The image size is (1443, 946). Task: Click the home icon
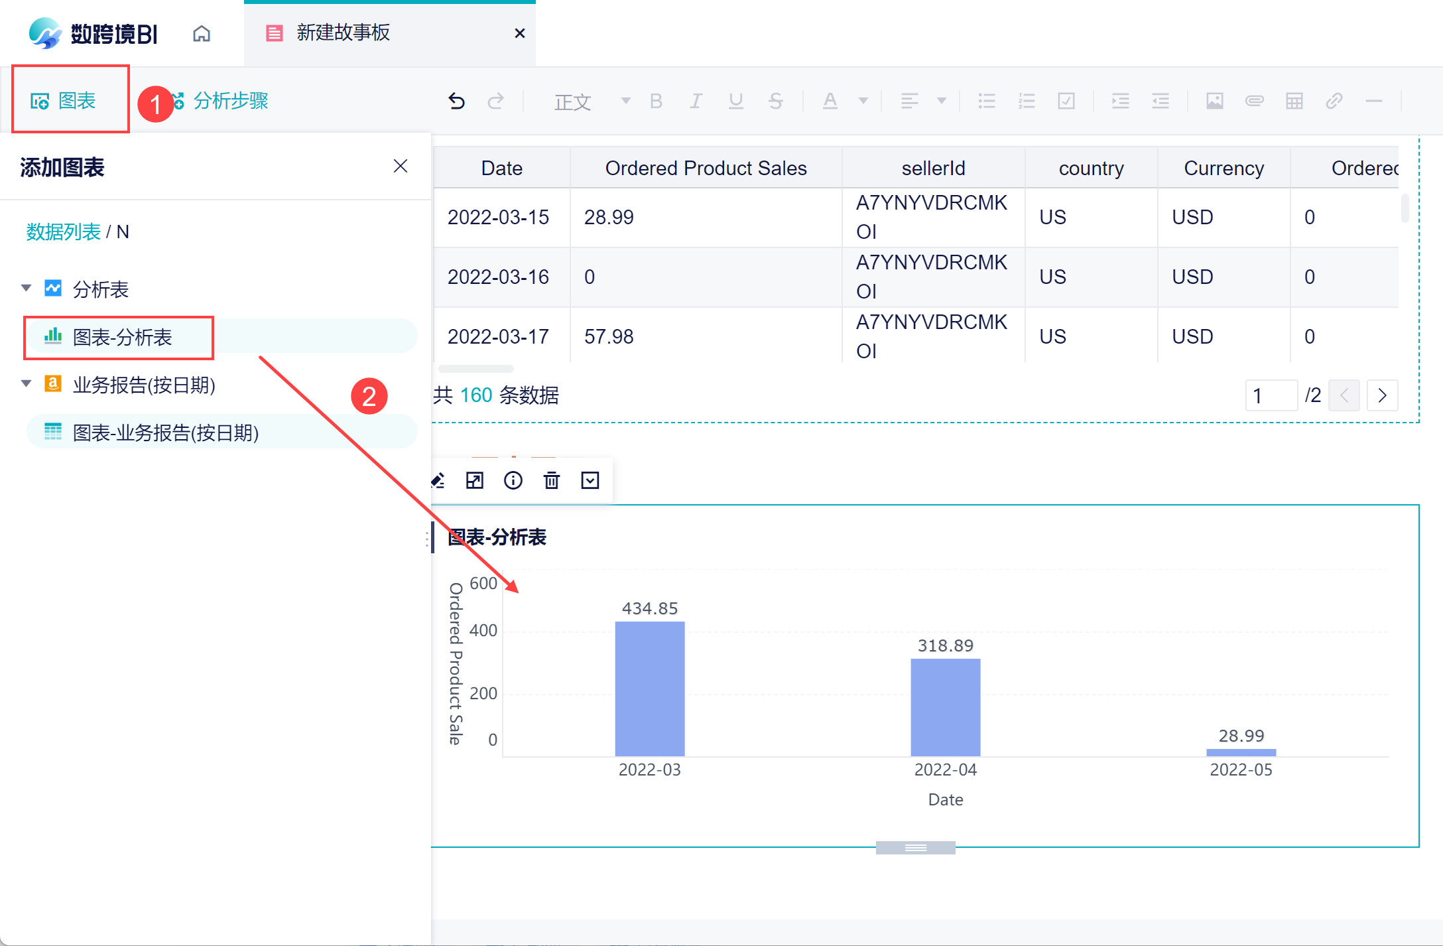[202, 33]
